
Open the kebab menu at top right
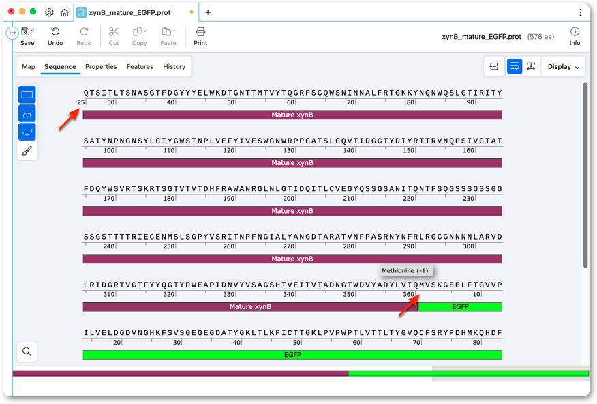pos(580,12)
